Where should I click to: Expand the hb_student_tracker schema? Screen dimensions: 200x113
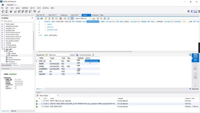tap(2, 41)
